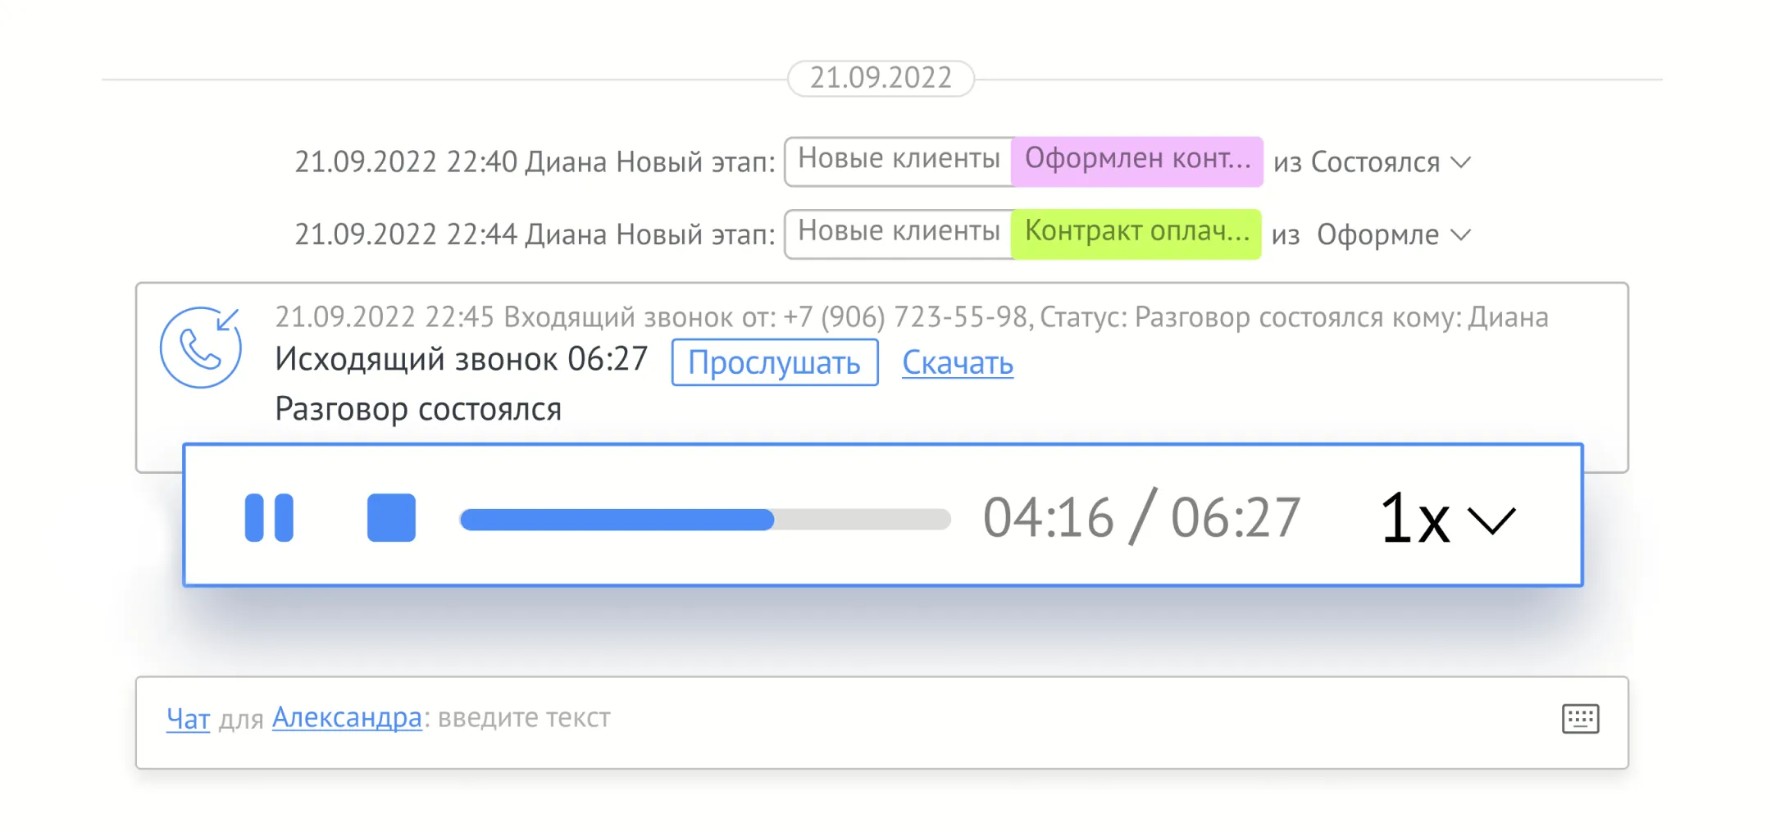Click the 'Прослушать' button
This screenshot has width=1771, height=832.
click(774, 362)
